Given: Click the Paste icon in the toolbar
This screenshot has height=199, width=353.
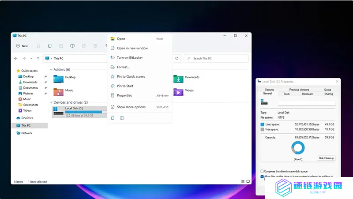Looking at the screenshot, I should pyautogui.click(x=61, y=46).
